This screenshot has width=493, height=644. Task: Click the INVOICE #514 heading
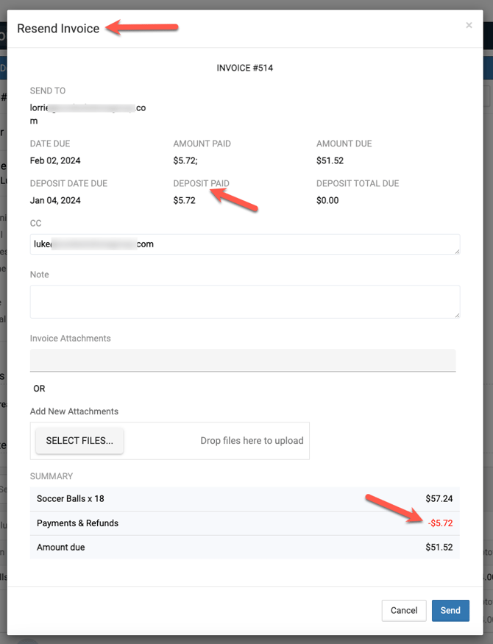(x=245, y=68)
